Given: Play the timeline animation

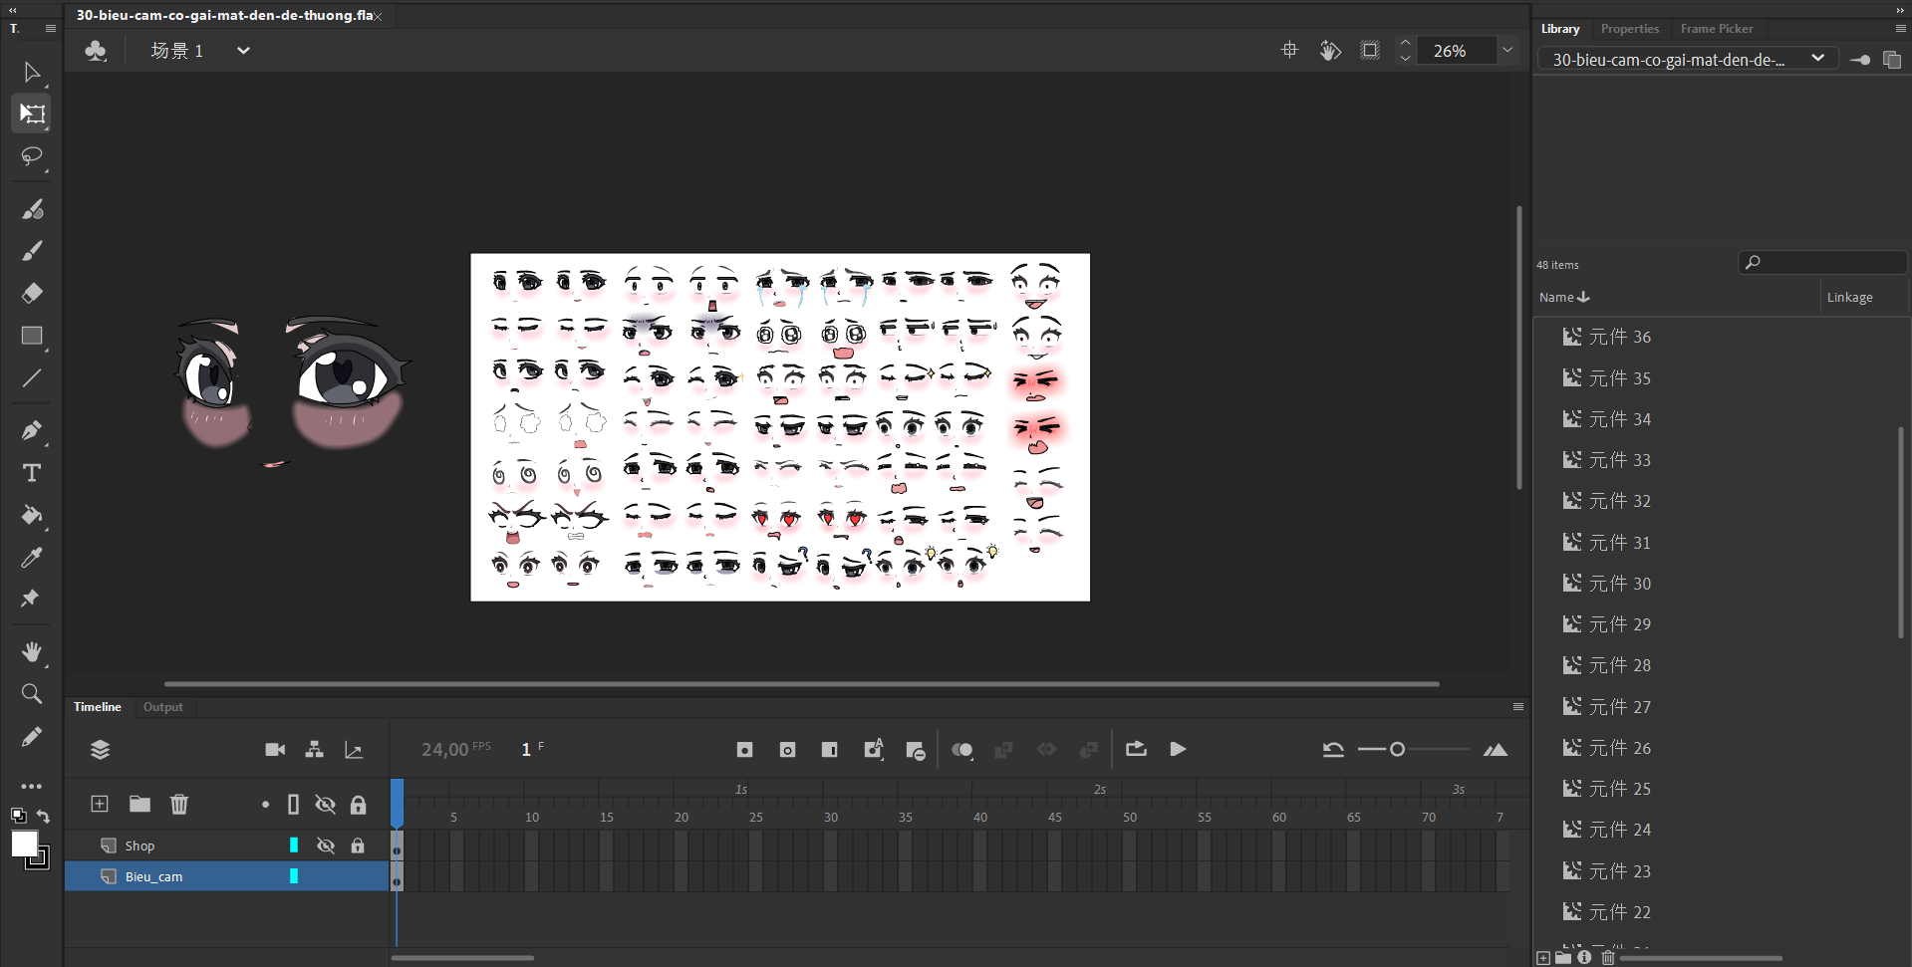Looking at the screenshot, I should point(1178,750).
